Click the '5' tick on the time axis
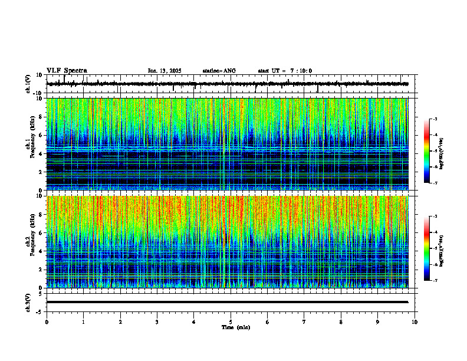The height and width of the screenshot is (361, 467). point(231,322)
